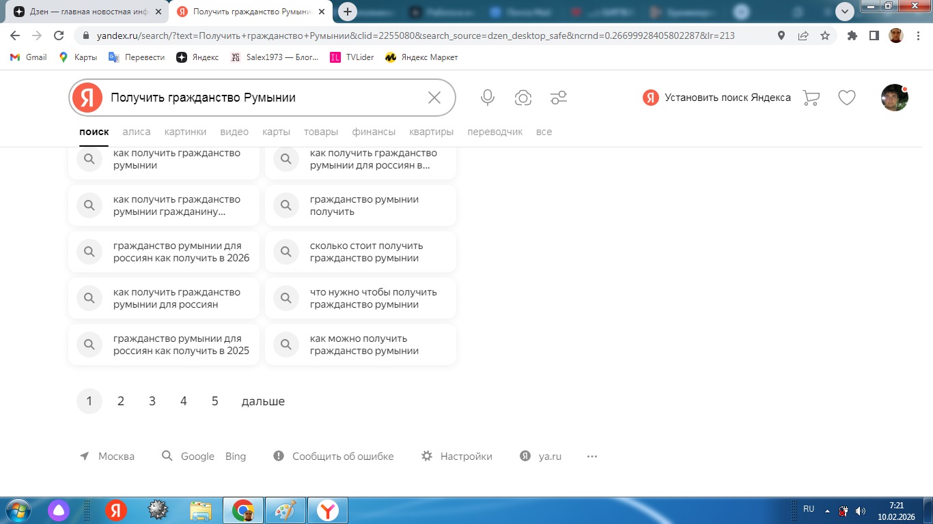This screenshot has height=524, width=933.
Task: Click дальше to see next results
Action: coord(263,401)
